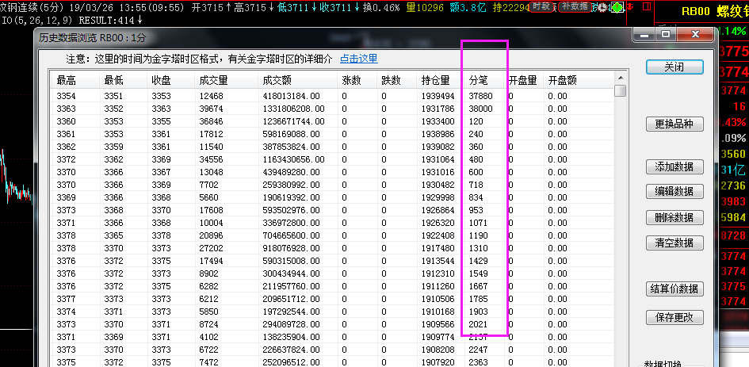Select the open interest cell 1909566
This screenshot has width=749, height=367.
pyautogui.click(x=438, y=324)
